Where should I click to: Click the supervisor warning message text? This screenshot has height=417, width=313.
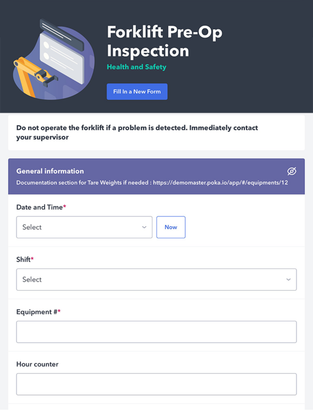[x=137, y=132]
